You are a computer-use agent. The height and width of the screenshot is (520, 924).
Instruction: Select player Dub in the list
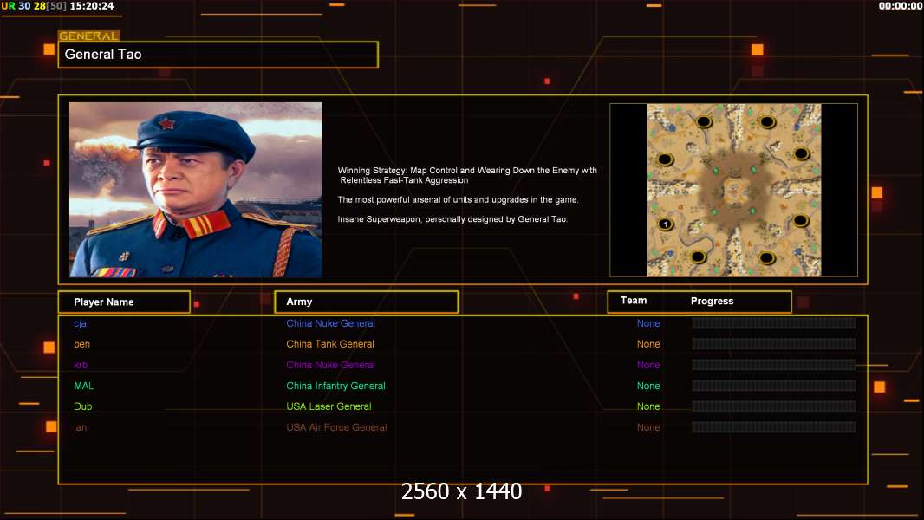point(83,406)
